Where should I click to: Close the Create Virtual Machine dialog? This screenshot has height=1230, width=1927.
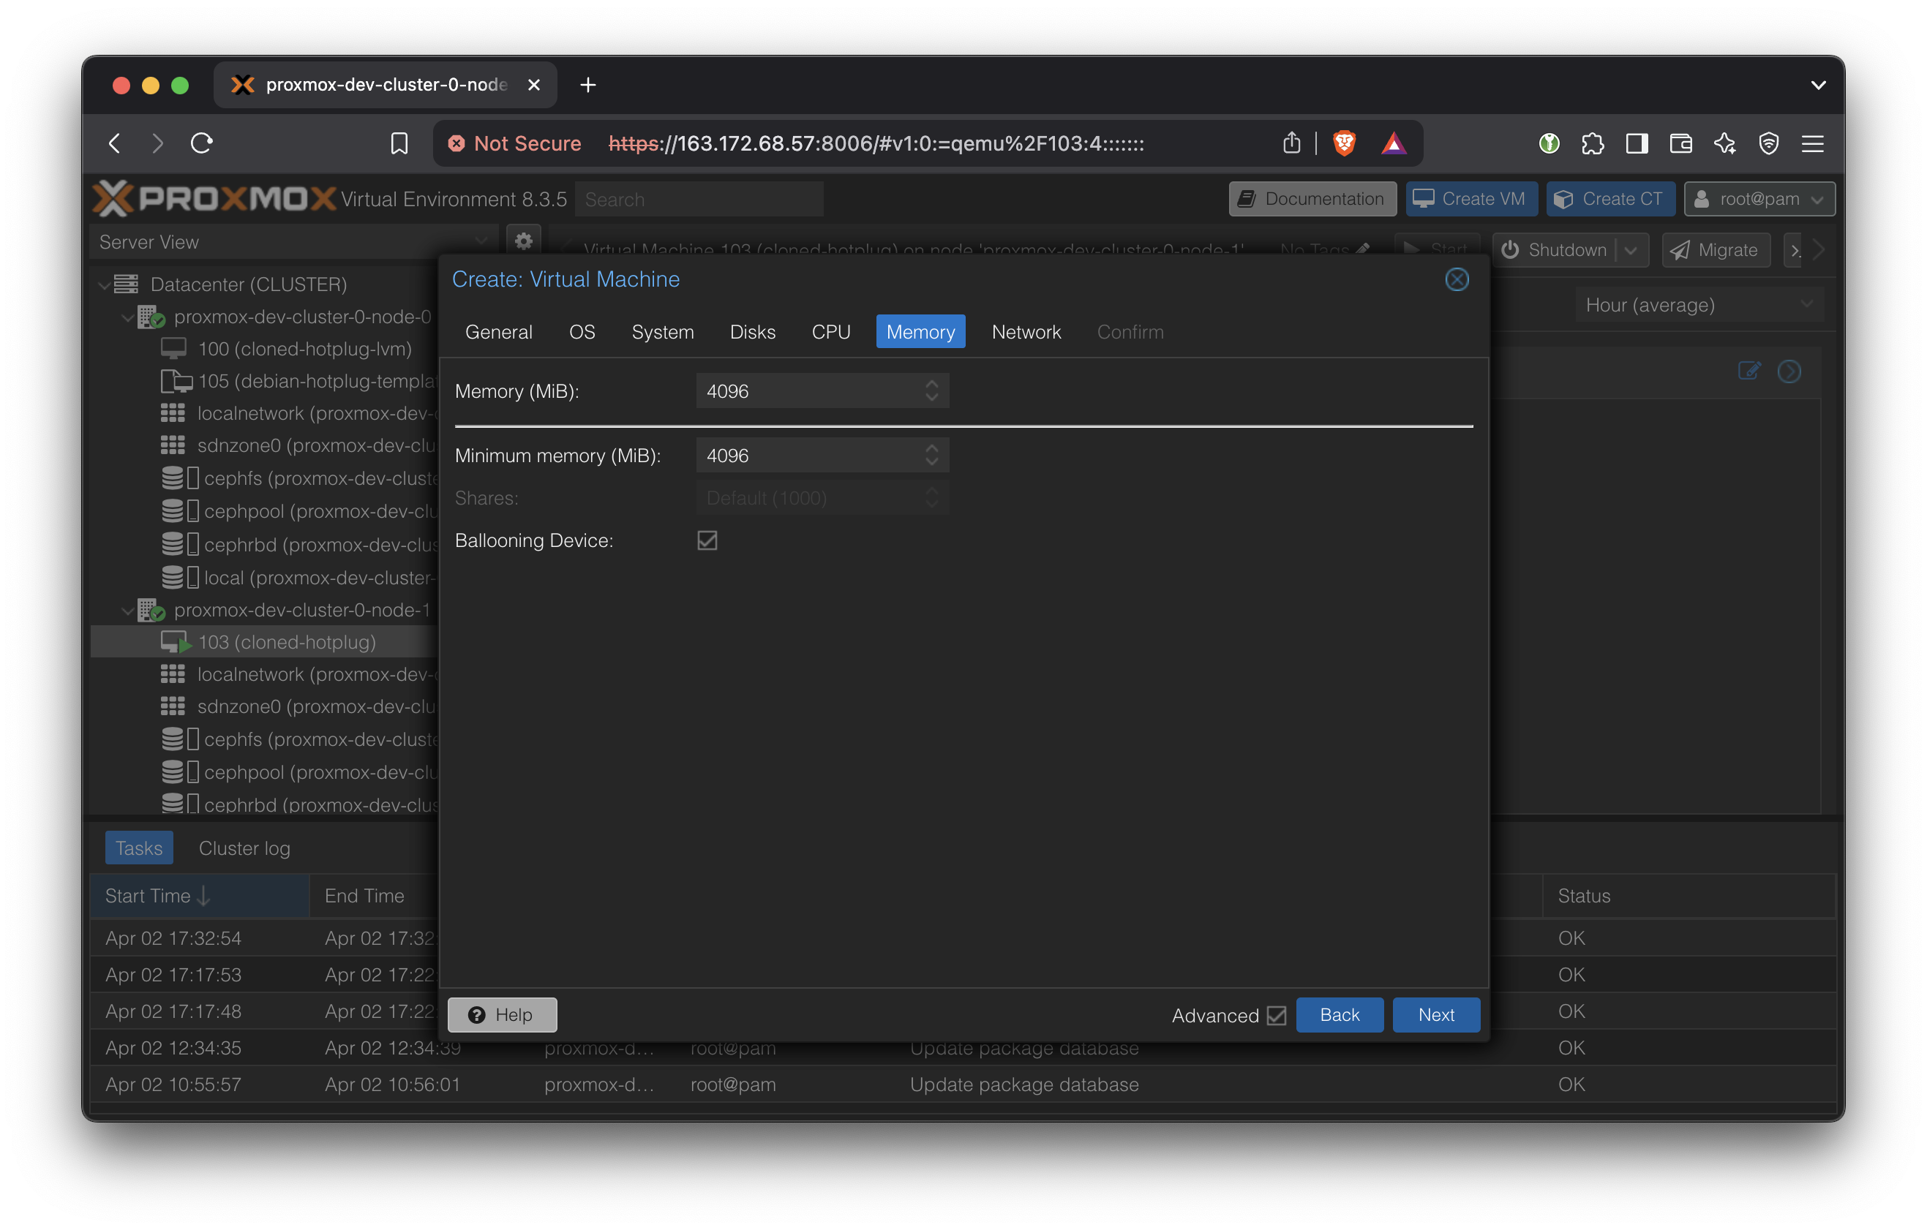coord(1457,279)
